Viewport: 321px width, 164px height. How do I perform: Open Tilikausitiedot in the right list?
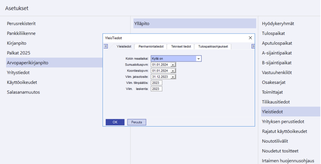click(x=276, y=102)
